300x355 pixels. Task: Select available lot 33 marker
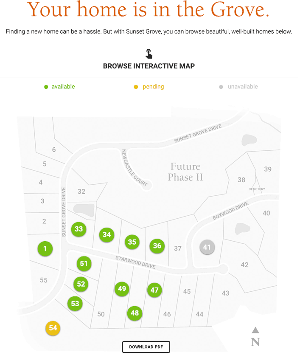(79, 229)
